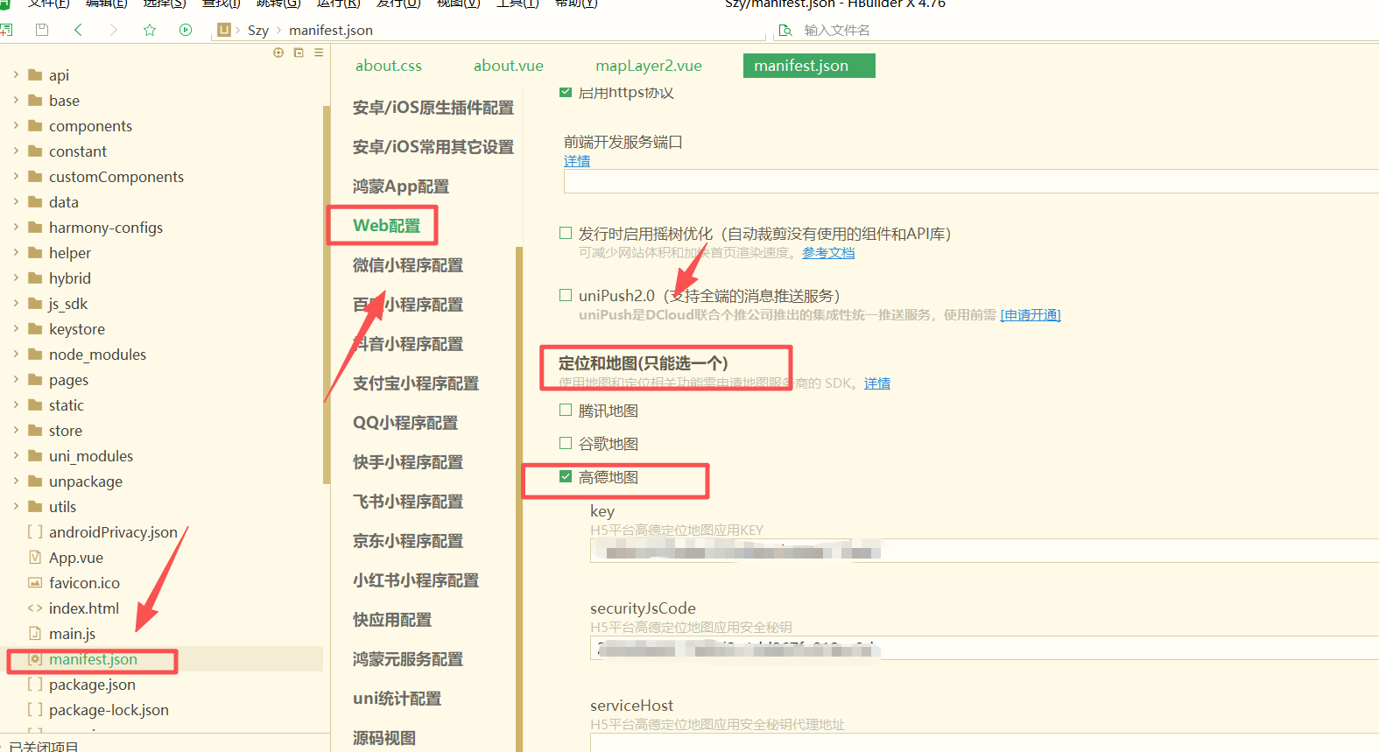Image resolution: width=1379 pixels, height=752 pixels.
Task: Click the securityJsCode input field
Action: [x=984, y=648]
